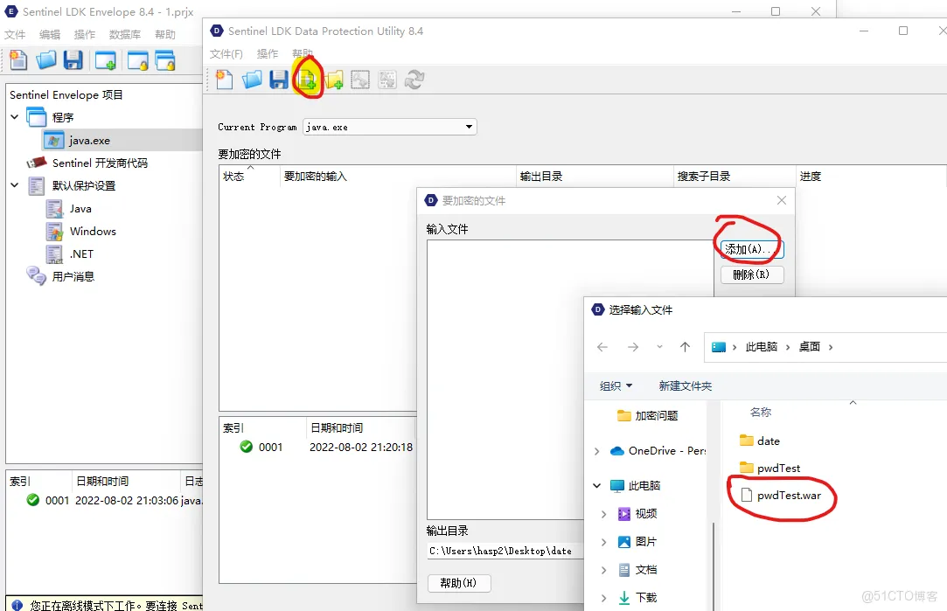
Task: Close the 要加密的文件 dialog
Action: (x=782, y=200)
